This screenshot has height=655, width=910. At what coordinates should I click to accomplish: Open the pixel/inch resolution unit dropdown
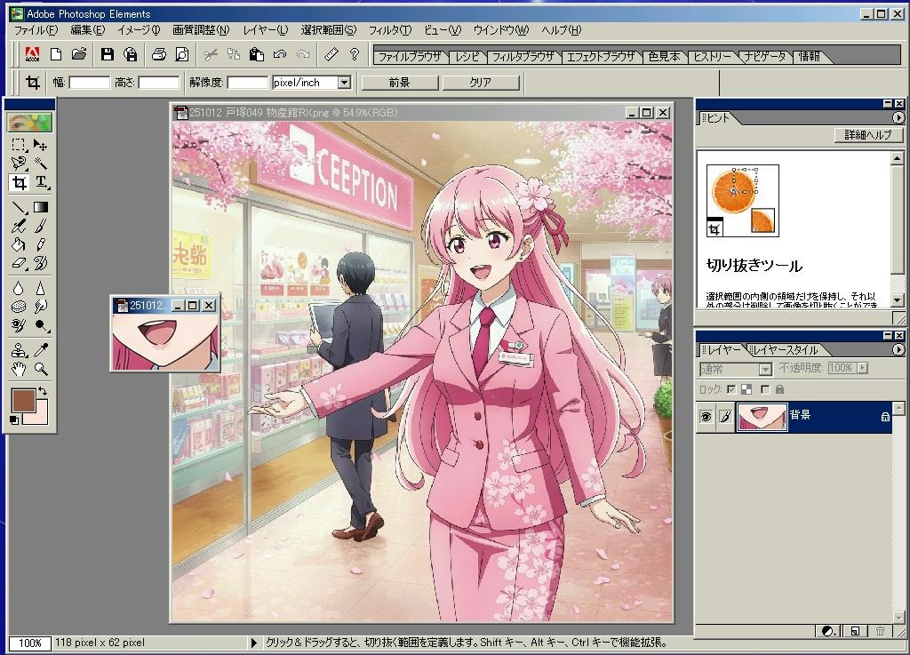coord(344,83)
